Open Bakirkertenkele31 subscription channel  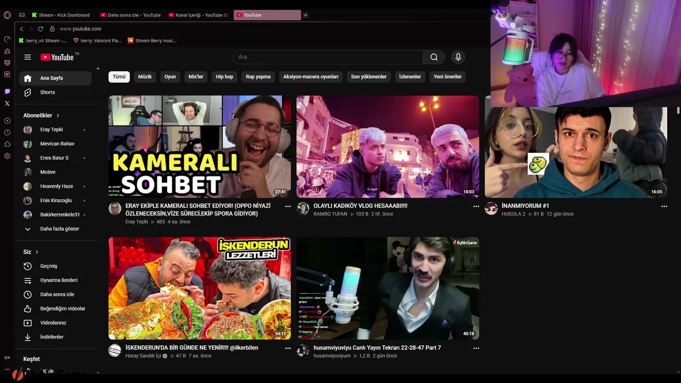tap(55, 215)
